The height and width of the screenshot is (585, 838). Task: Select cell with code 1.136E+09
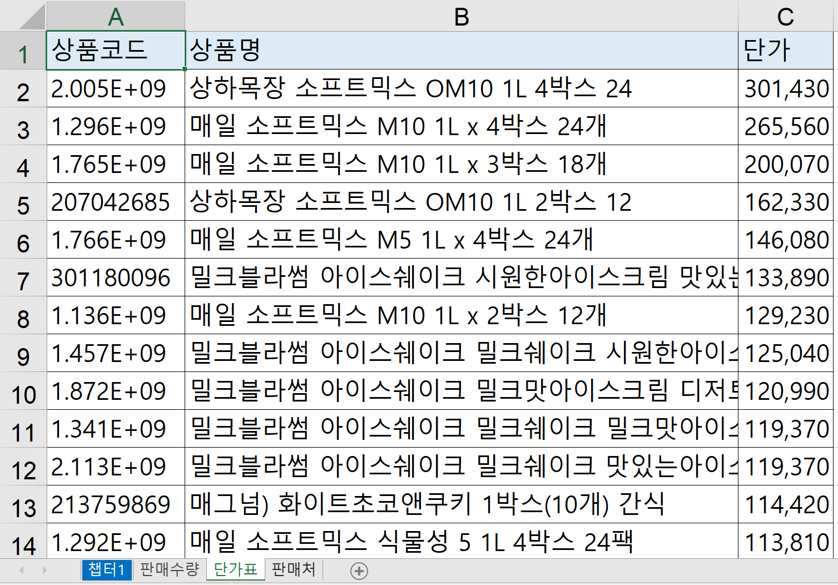pyautogui.click(x=116, y=315)
